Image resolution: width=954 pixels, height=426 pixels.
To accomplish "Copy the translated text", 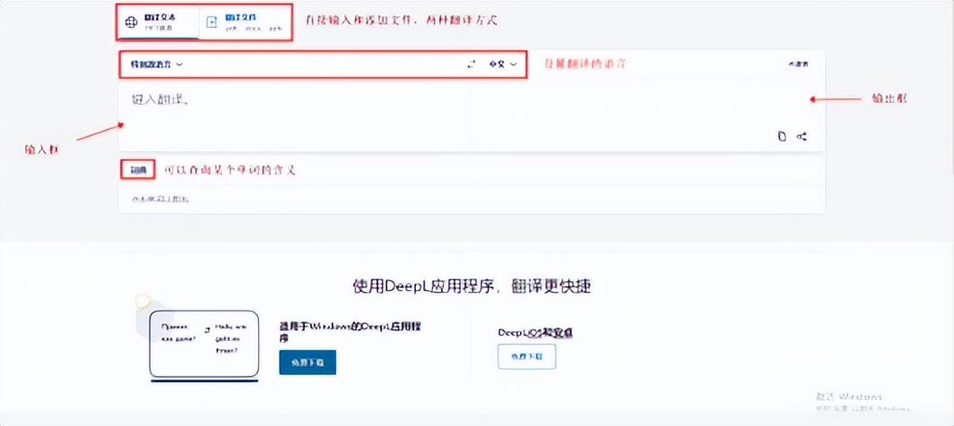I will tap(783, 136).
